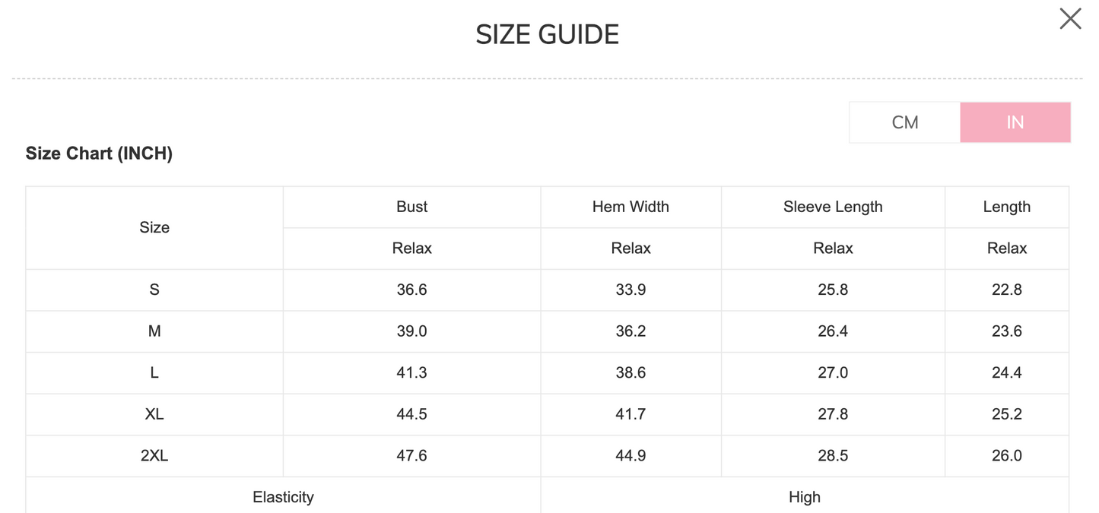Click the S size row label
Image resolution: width=1099 pixels, height=513 pixels.
click(154, 290)
